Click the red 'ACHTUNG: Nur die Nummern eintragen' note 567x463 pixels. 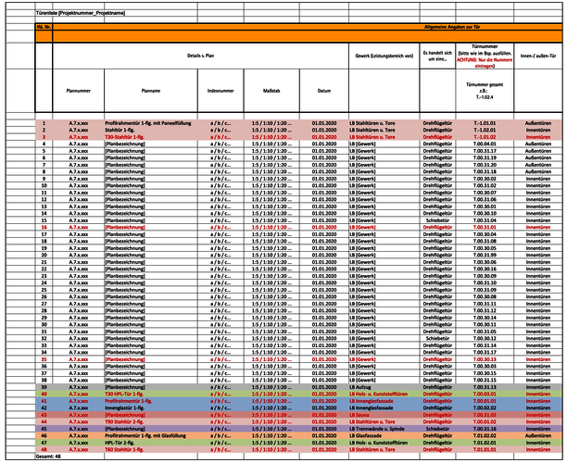click(x=485, y=63)
